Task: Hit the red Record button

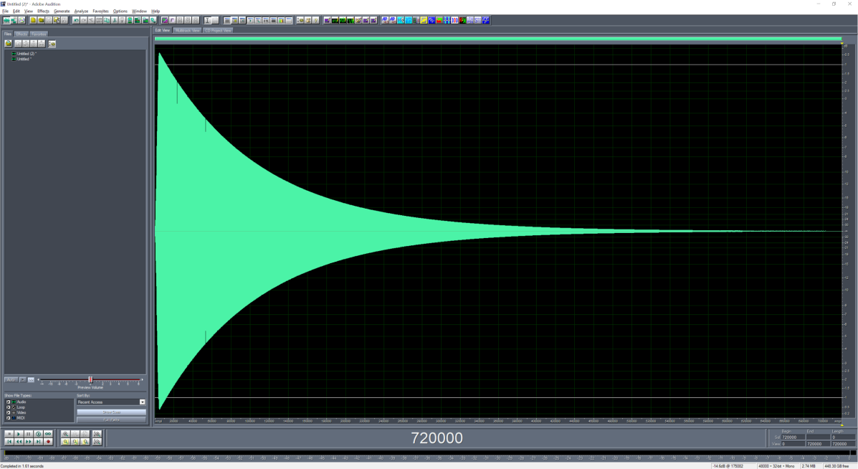Action: tap(48, 442)
